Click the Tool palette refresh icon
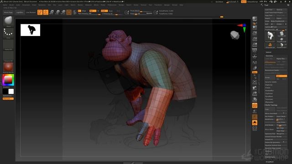The height and width of the screenshot is (164, 292). point(288,5)
